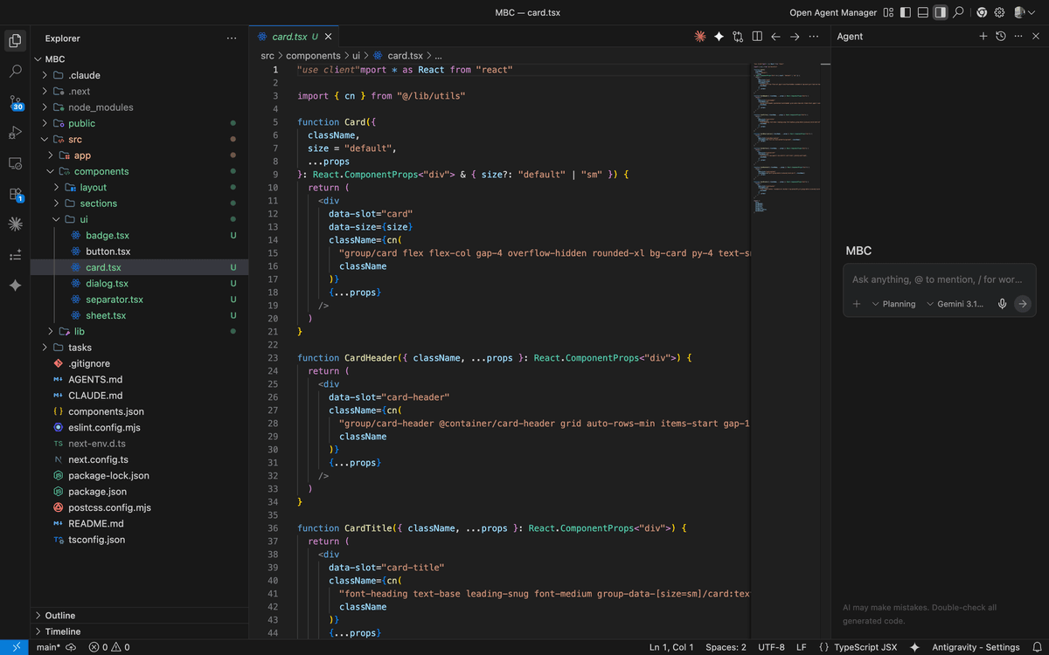Viewport: 1049px width, 655px height.
Task: Click TypeScript JSX language mode in status bar
Action: 865,647
